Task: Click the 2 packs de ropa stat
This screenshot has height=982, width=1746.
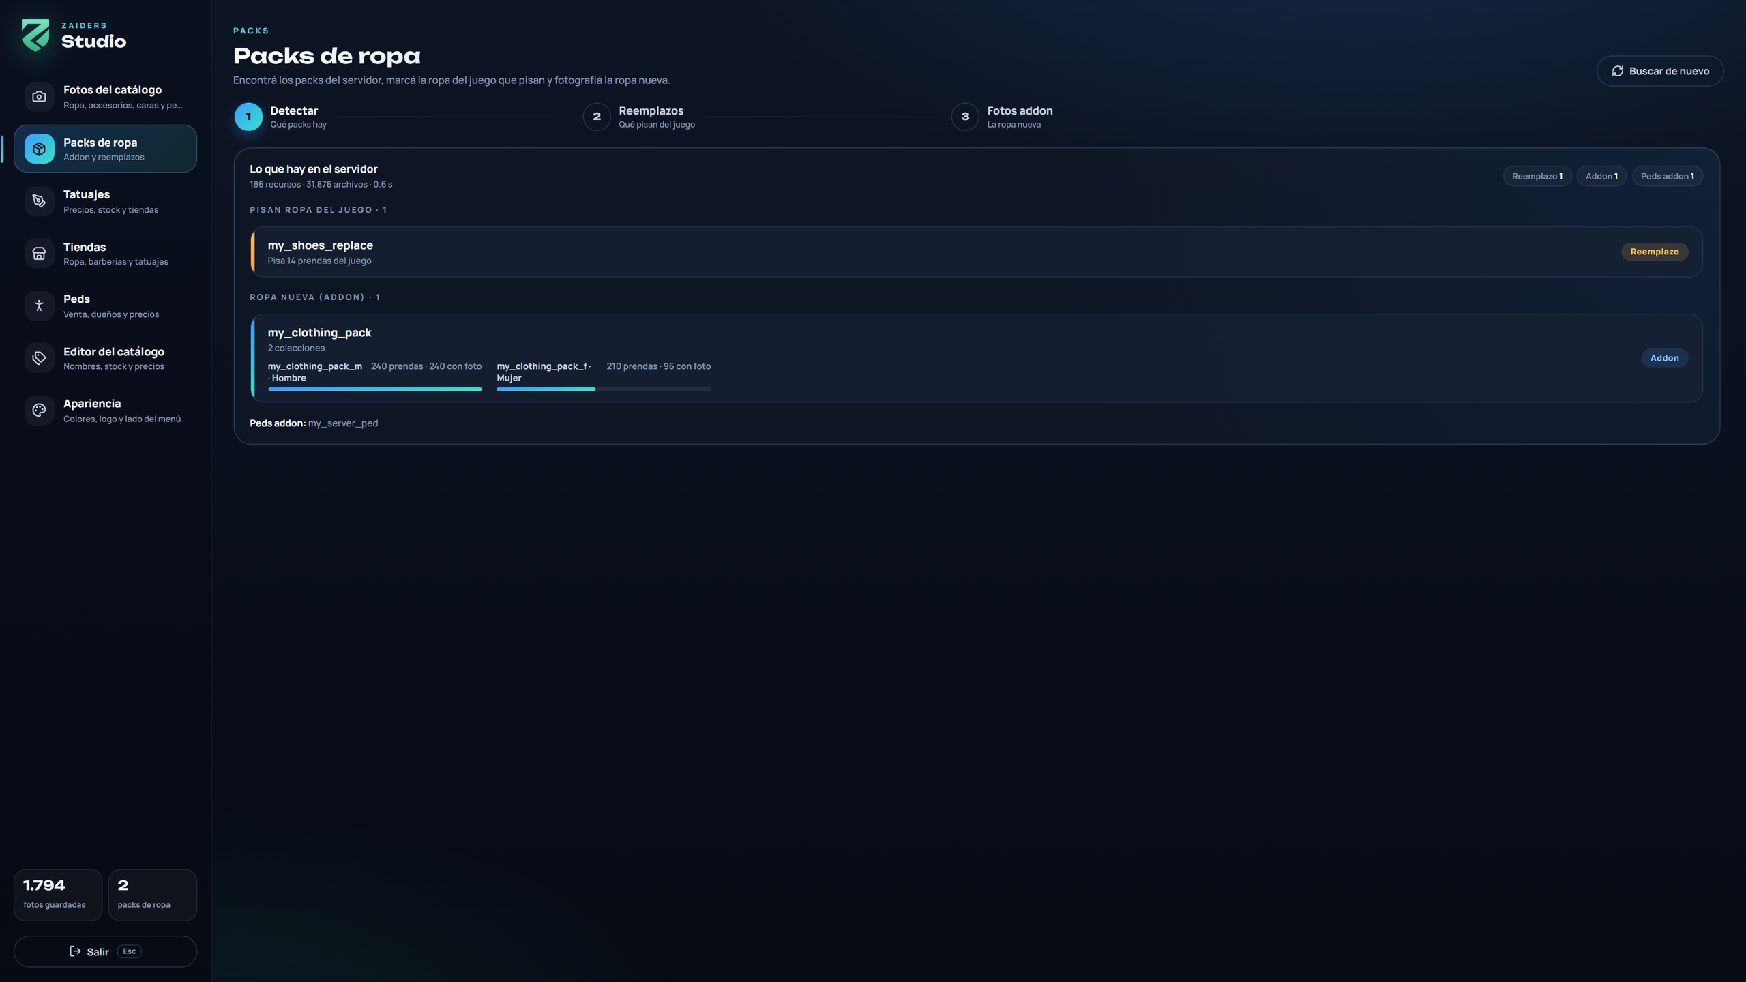Action: pyautogui.click(x=153, y=895)
